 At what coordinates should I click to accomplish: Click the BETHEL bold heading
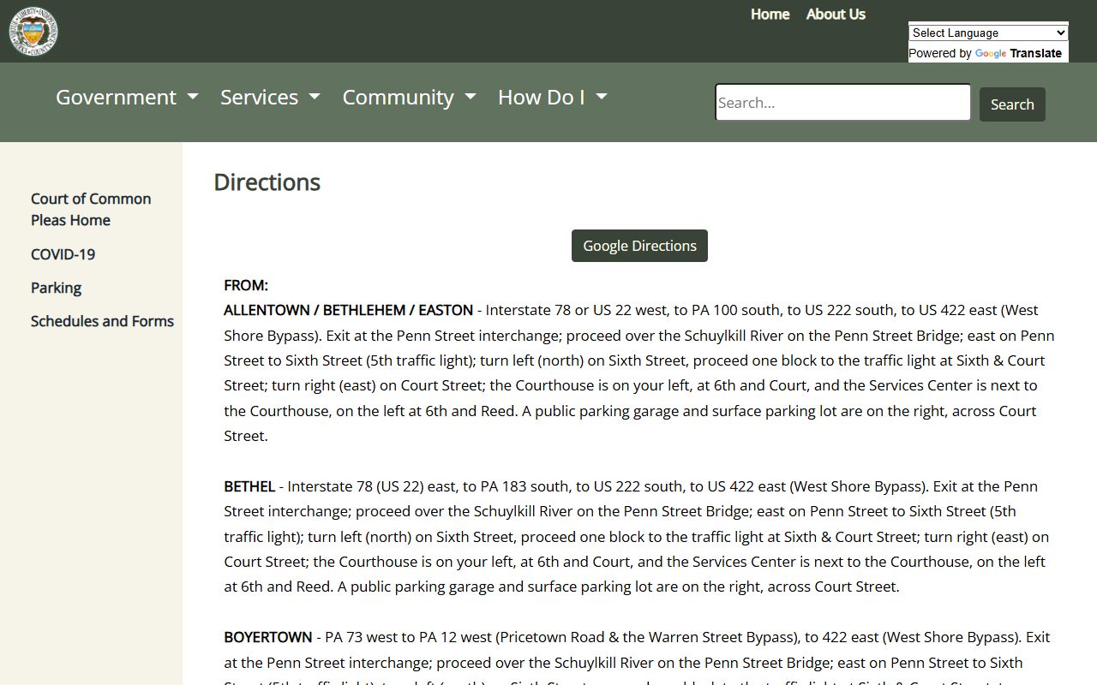tap(249, 486)
